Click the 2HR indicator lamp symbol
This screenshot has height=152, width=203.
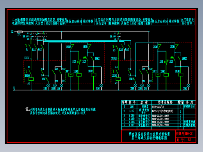tap(135, 85)
